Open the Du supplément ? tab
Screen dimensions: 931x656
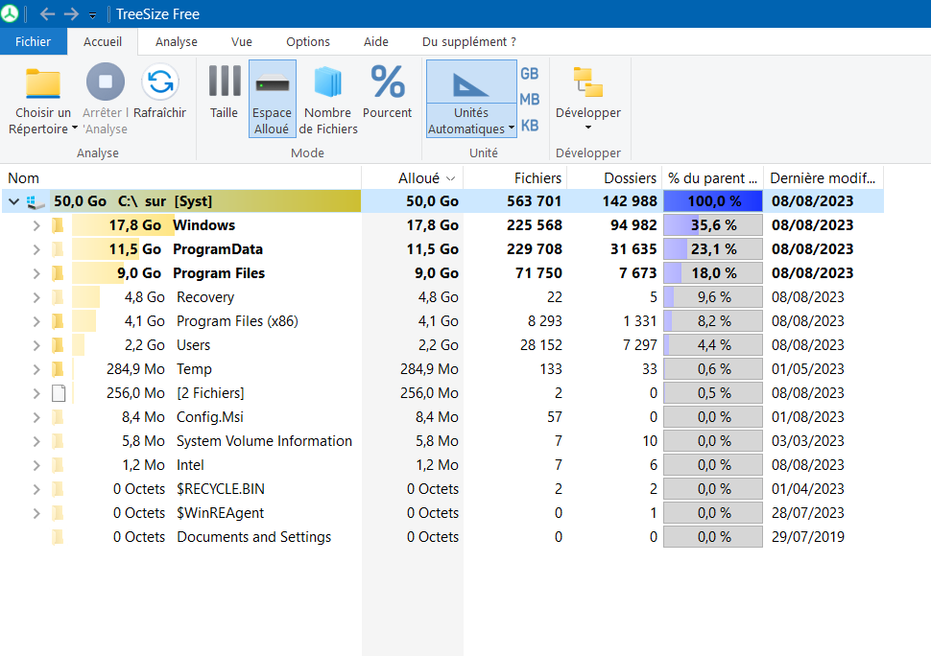point(469,41)
